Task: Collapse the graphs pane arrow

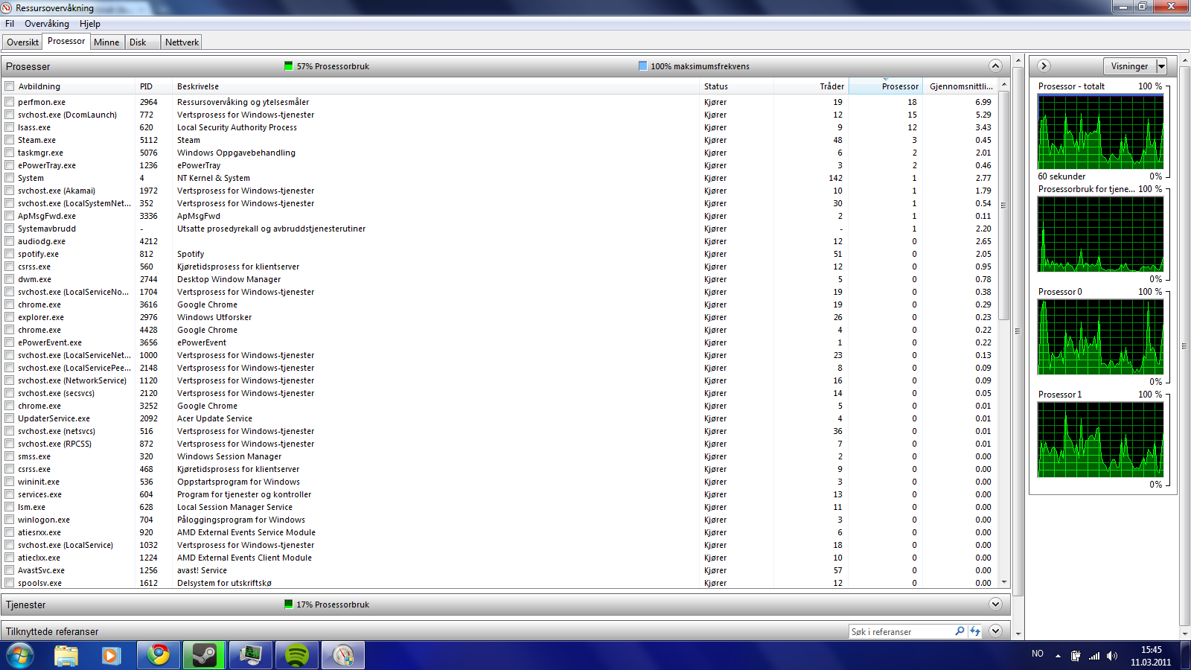Action: [x=1044, y=66]
